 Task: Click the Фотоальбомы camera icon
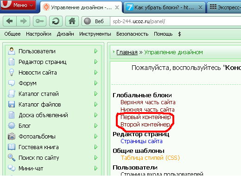(12, 136)
